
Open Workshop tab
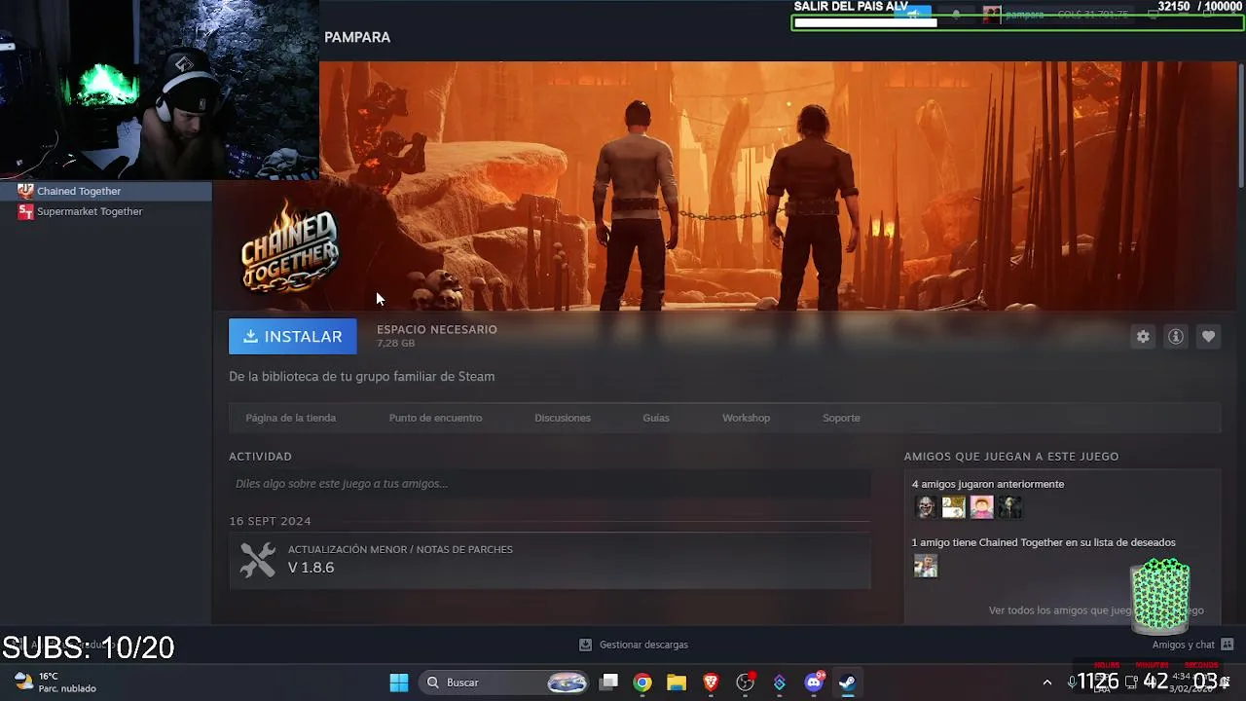coord(746,418)
